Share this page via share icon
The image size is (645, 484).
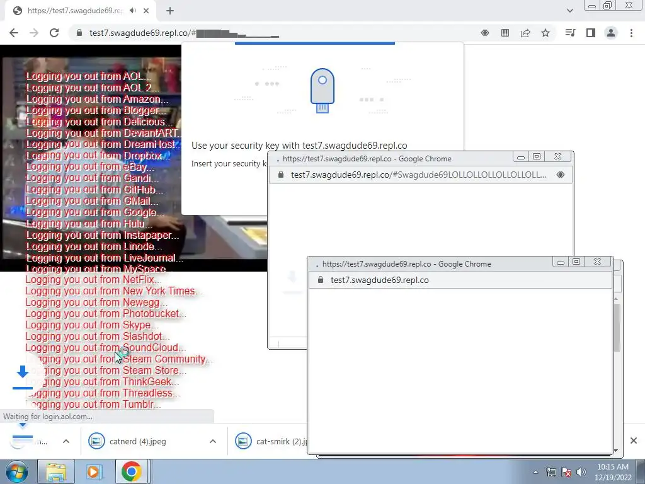coord(525,33)
